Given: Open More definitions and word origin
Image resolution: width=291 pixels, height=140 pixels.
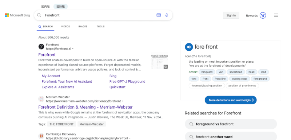Looking at the screenshot, I should (x=231, y=100).
